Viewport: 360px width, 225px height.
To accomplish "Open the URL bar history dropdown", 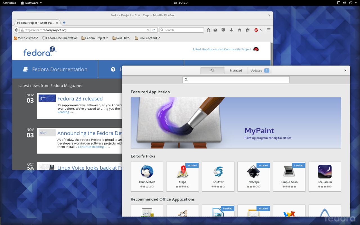I will (x=148, y=30).
